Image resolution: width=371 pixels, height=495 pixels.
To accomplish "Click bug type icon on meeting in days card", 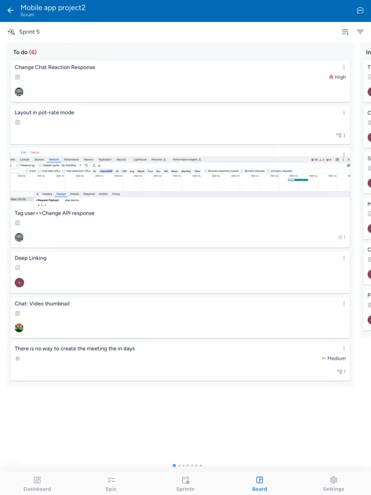I will (17, 358).
